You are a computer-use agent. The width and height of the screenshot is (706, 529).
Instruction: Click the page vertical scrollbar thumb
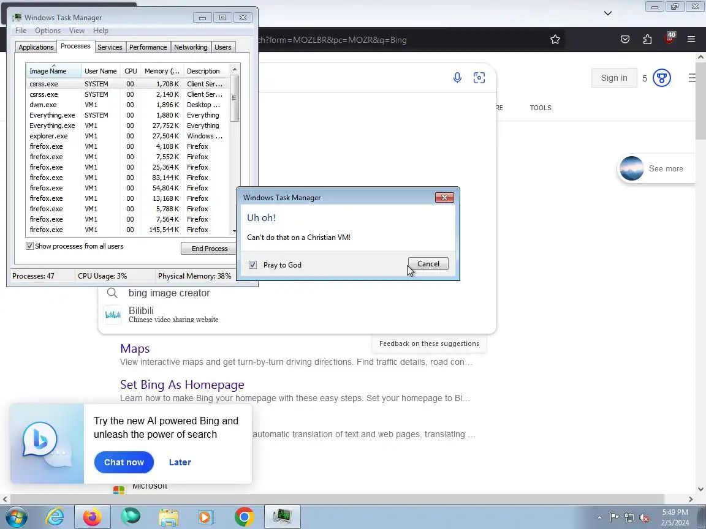click(x=701, y=101)
